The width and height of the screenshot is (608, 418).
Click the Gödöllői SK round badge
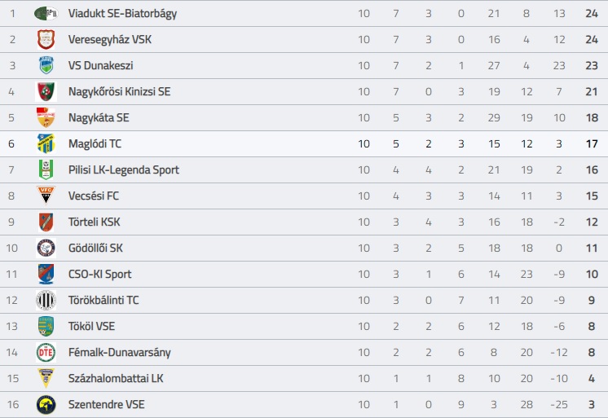coord(46,249)
